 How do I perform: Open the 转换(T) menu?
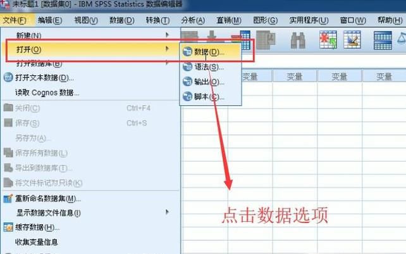point(157,20)
